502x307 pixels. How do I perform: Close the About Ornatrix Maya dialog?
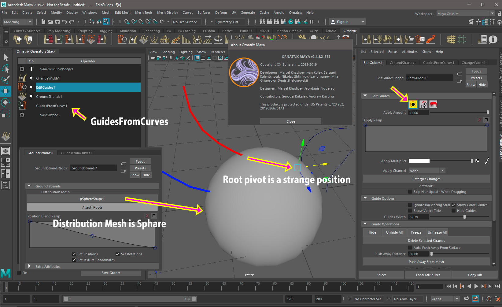coord(290,121)
